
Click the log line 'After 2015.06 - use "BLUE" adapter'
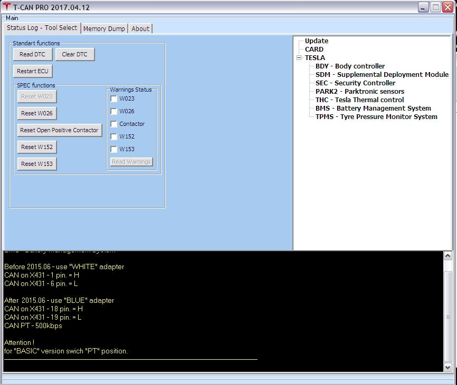[59, 301]
